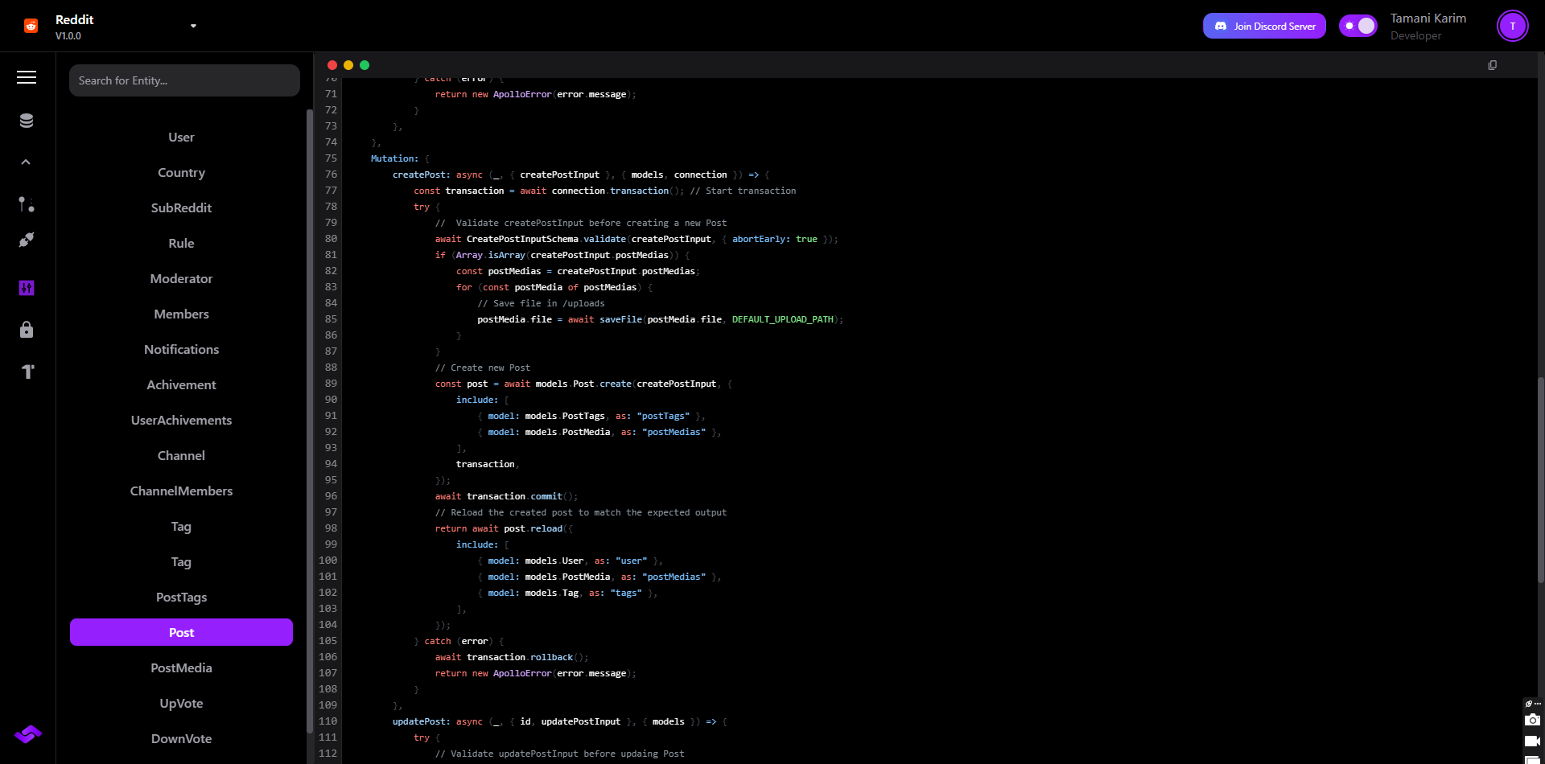Click the Tamani Karim profile name

click(1428, 18)
